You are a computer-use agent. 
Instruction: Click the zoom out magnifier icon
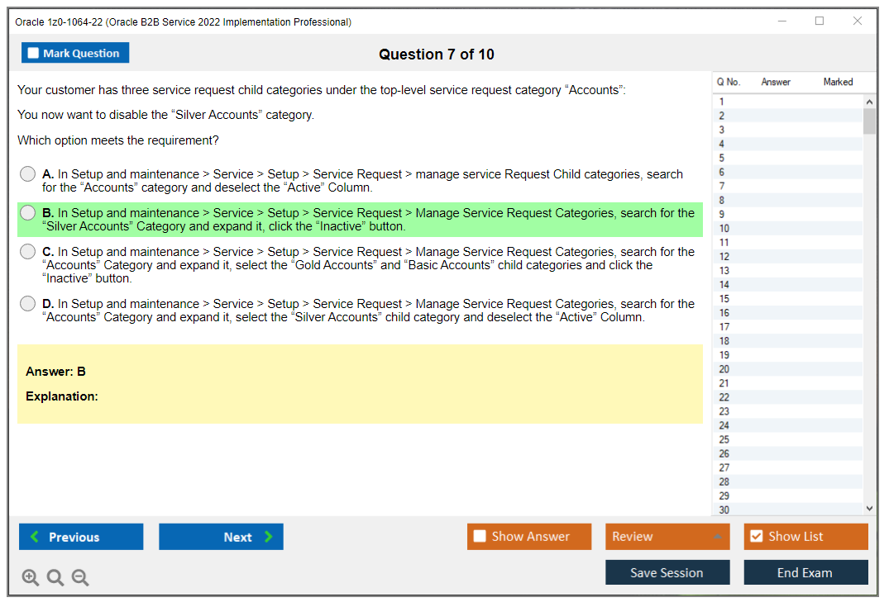coord(80,578)
